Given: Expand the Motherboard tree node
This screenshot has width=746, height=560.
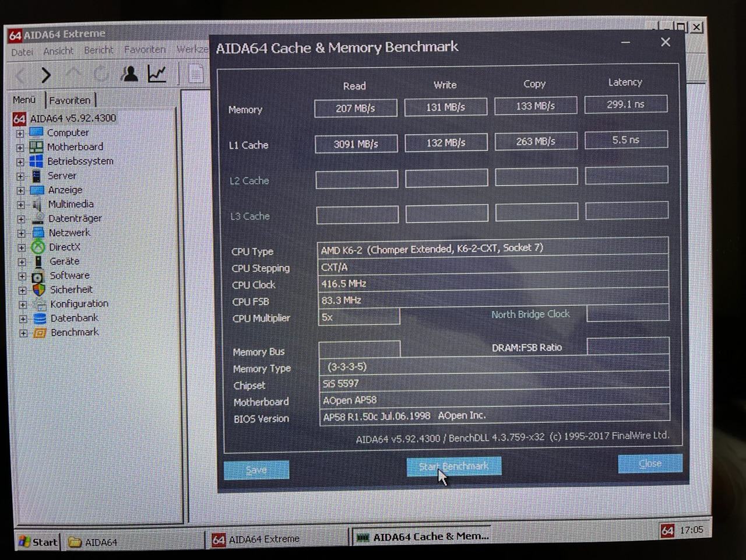Looking at the screenshot, I should (20, 148).
